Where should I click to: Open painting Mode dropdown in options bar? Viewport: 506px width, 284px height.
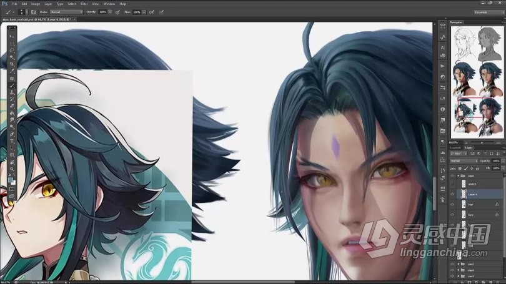pos(66,12)
